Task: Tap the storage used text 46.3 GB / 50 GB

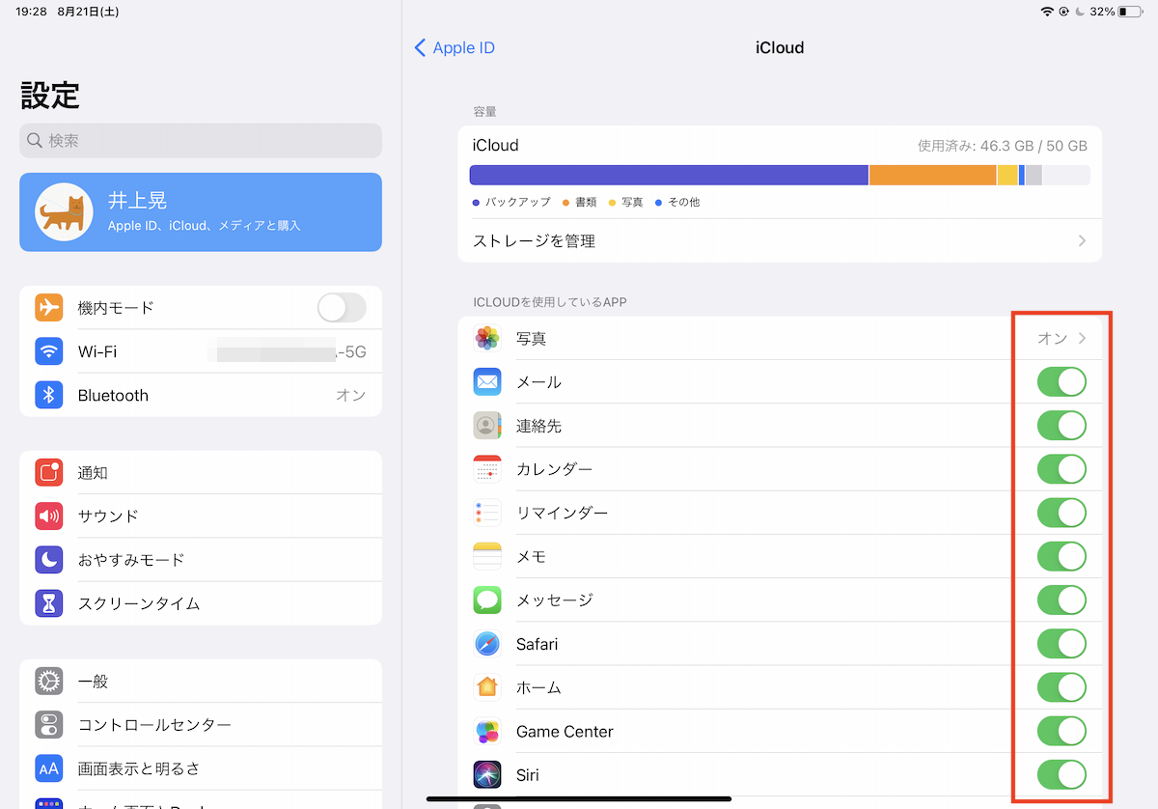Action: coord(1003,146)
